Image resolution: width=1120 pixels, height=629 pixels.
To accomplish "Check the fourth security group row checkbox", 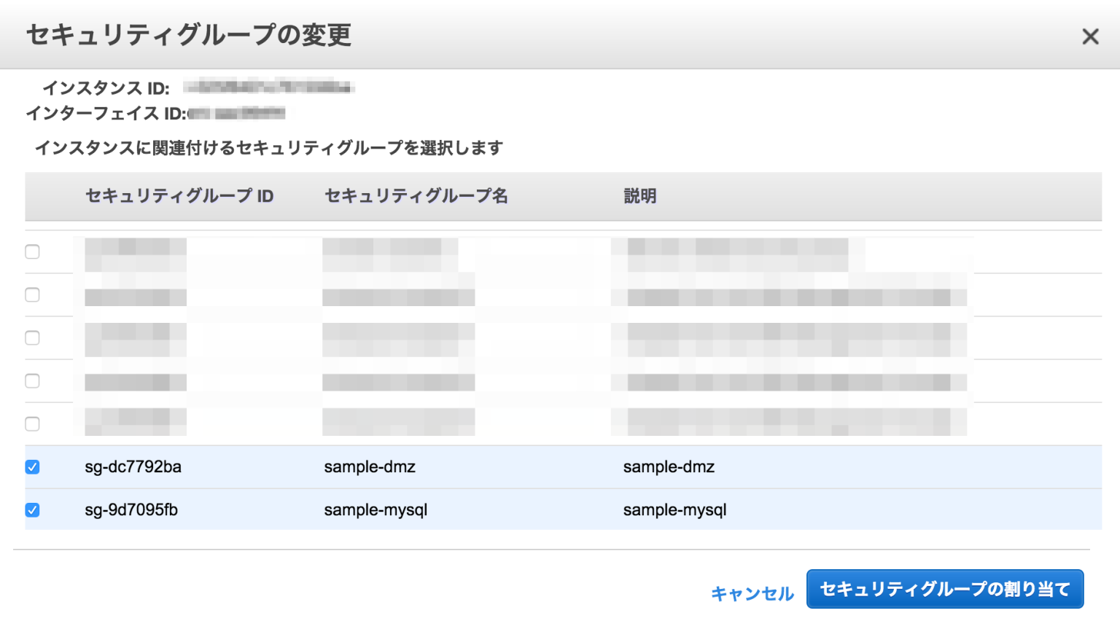I will (32, 380).
